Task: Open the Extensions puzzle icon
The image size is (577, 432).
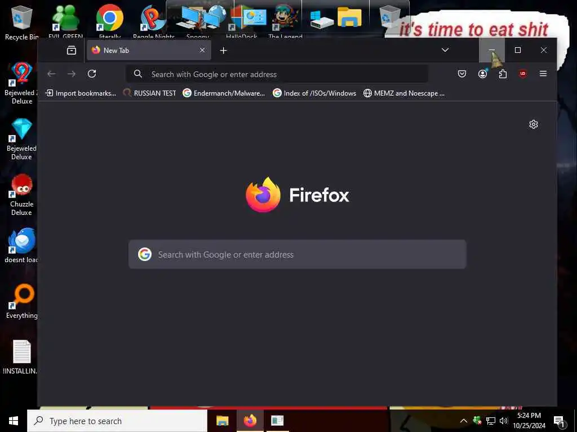Action: tap(503, 74)
